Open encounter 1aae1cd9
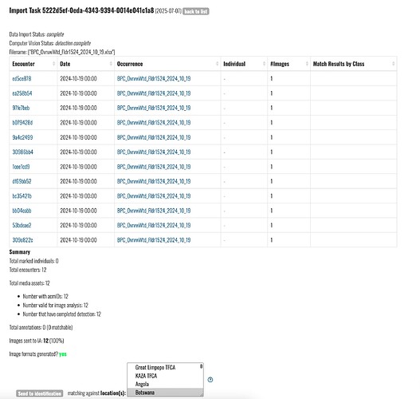 coord(21,167)
